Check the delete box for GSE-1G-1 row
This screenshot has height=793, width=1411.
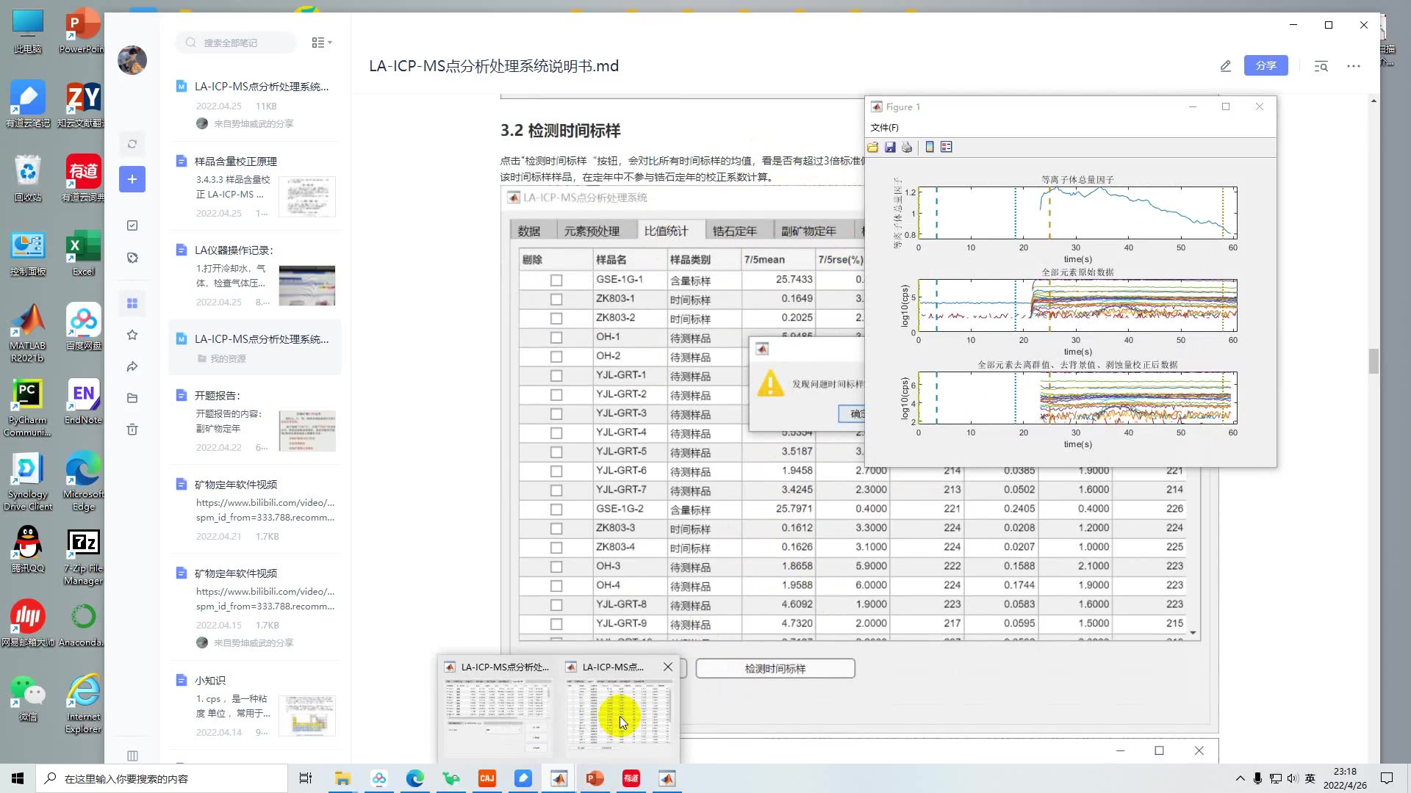pos(556,280)
